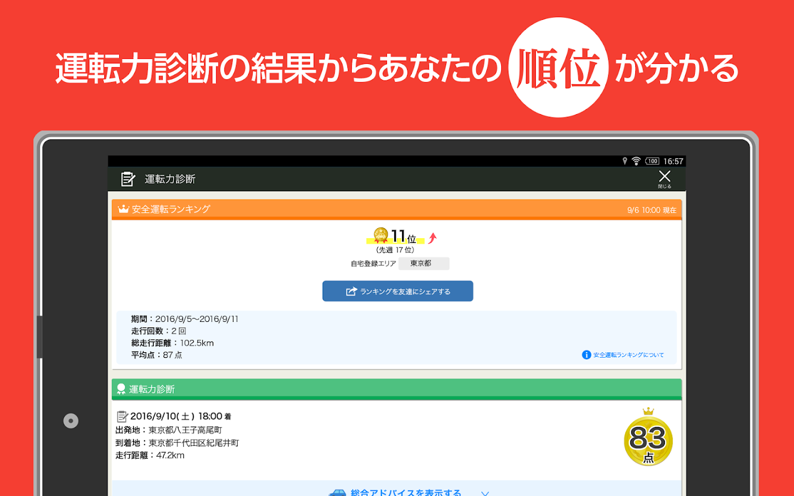
Task: Tap the car icon beside 総合アドバイスを表示する
Action: [337, 492]
